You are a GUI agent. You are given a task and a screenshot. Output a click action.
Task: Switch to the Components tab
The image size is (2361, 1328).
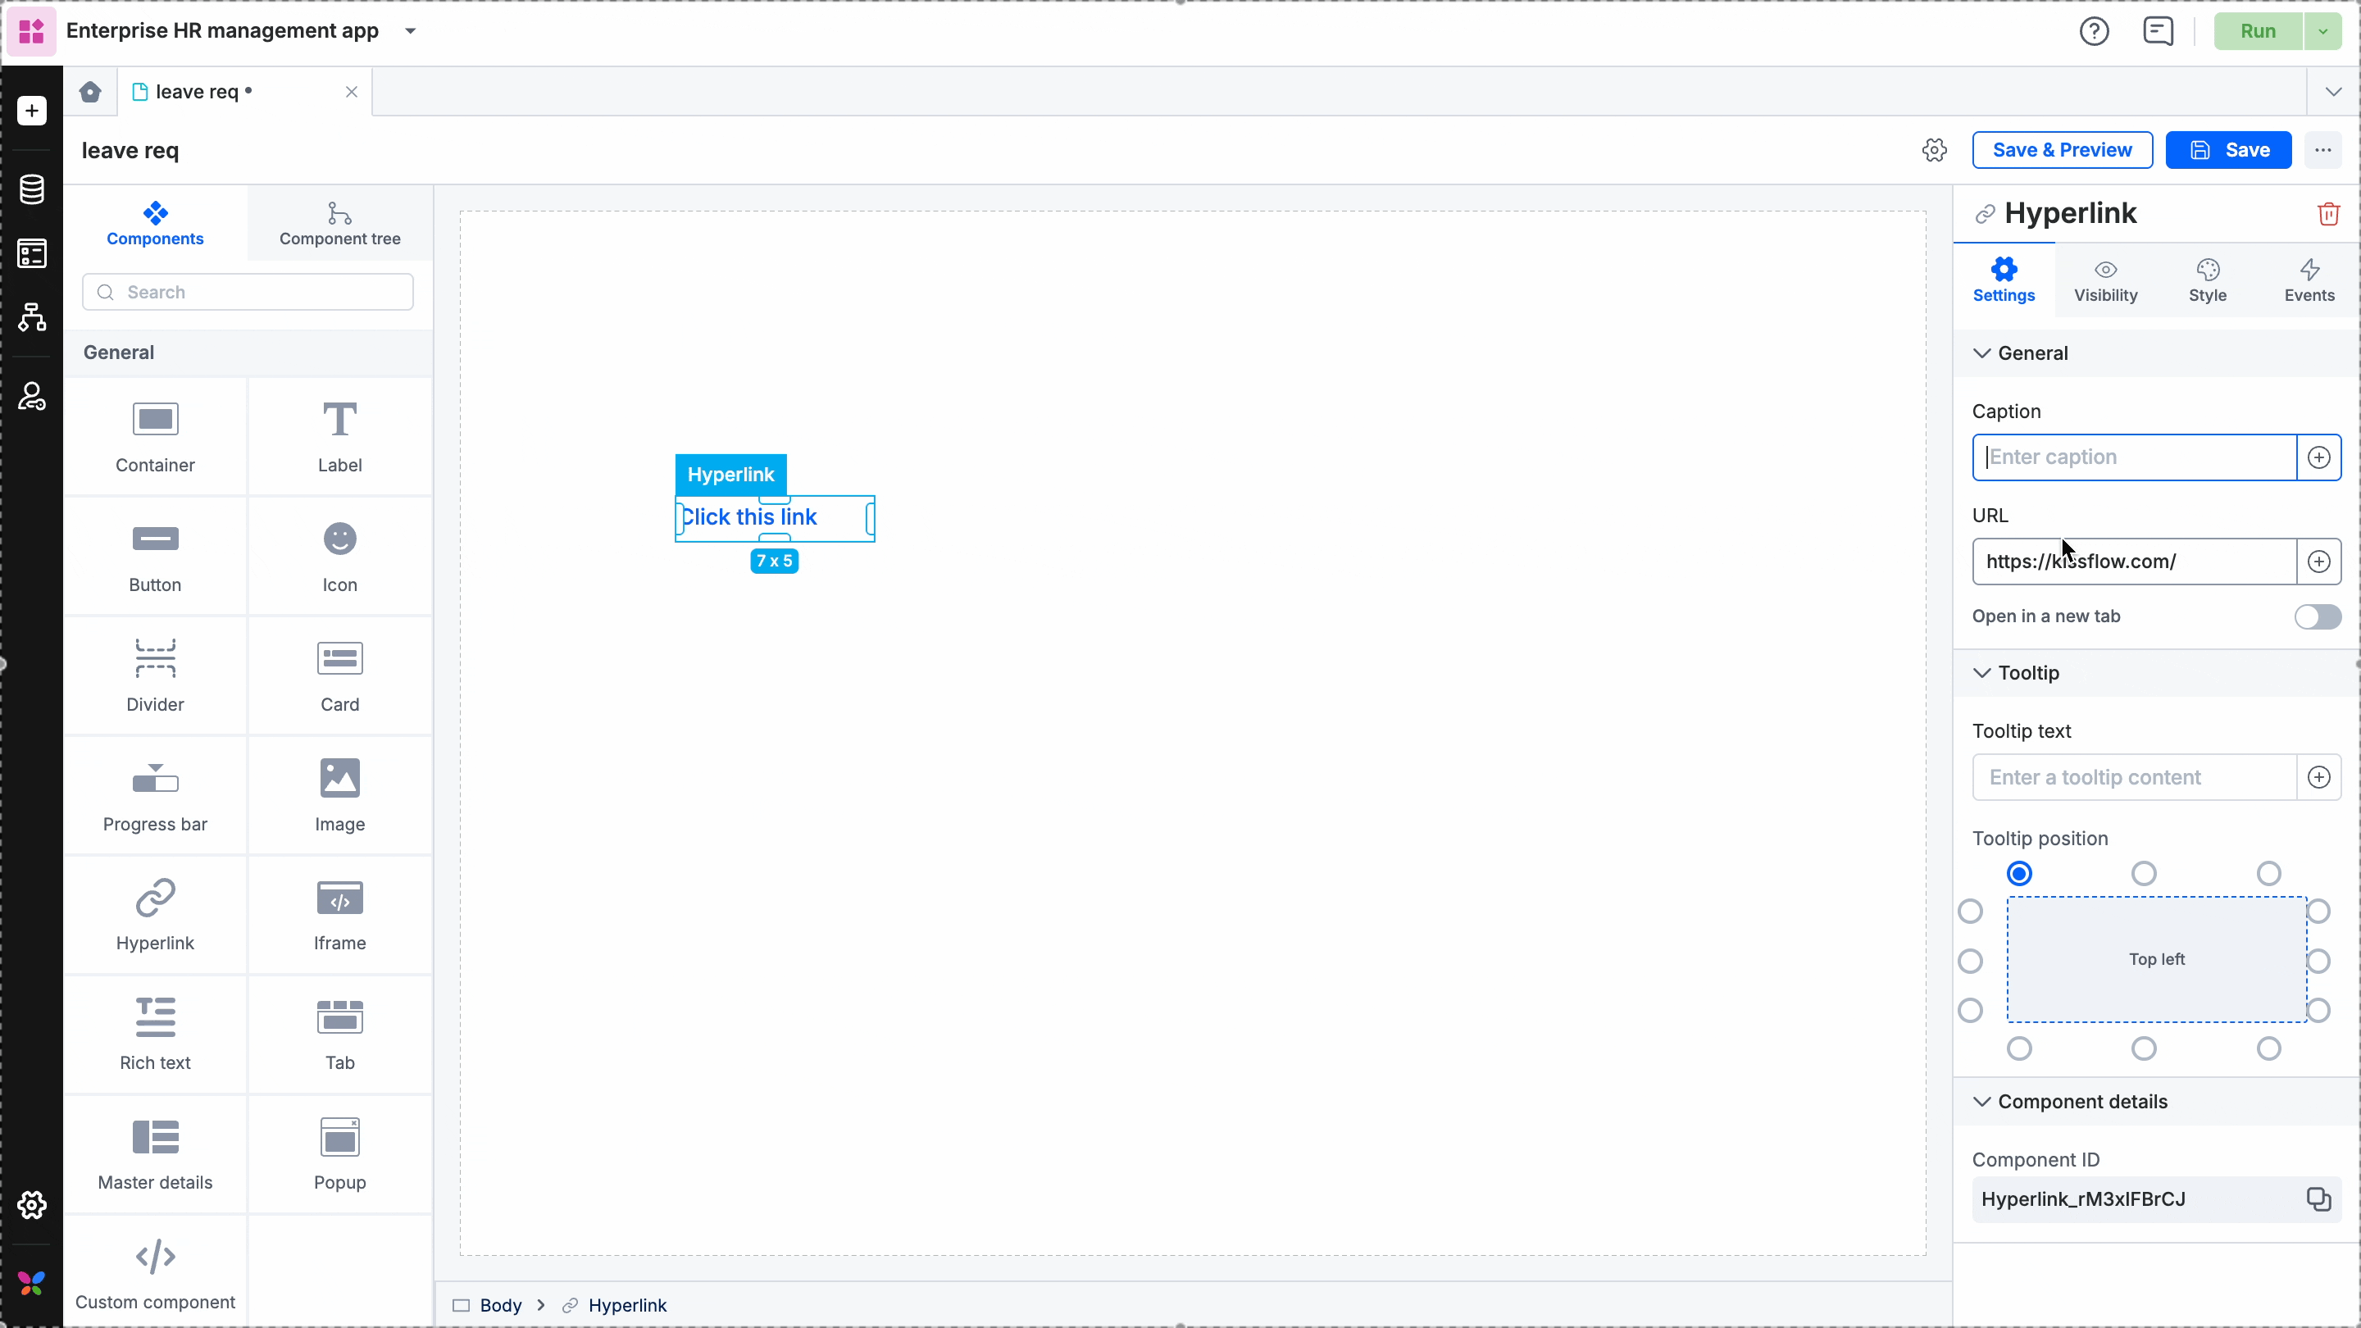pyautogui.click(x=155, y=225)
